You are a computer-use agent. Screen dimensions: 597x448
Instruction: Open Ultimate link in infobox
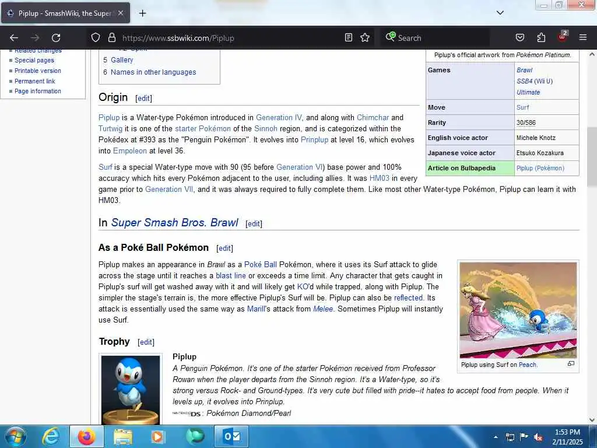click(528, 92)
